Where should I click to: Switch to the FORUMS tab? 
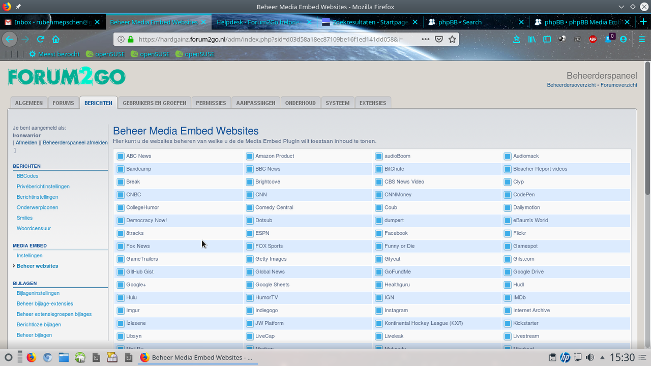point(63,103)
